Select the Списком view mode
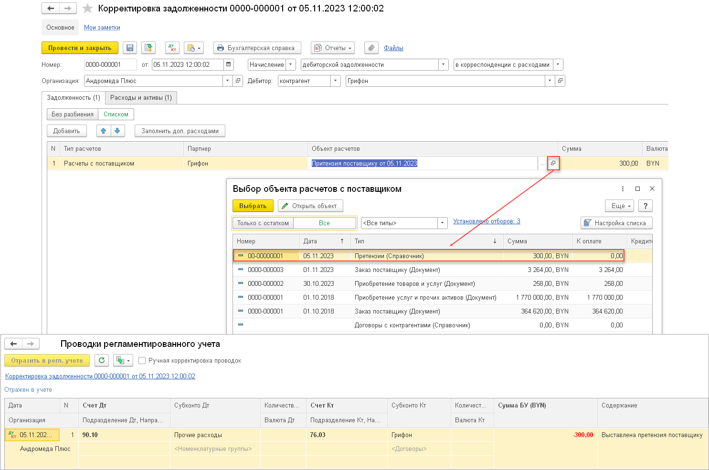709x470 pixels. pyautogui.click(x=116, y=114)
